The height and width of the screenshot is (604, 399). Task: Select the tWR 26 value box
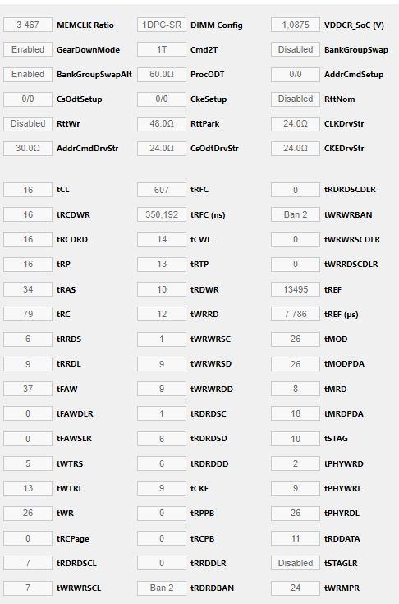(28, 513)
